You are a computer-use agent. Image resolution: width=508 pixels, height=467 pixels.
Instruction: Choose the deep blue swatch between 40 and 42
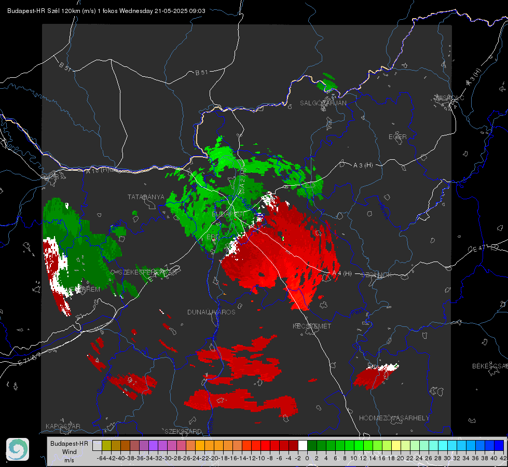[x=499, y=446]
